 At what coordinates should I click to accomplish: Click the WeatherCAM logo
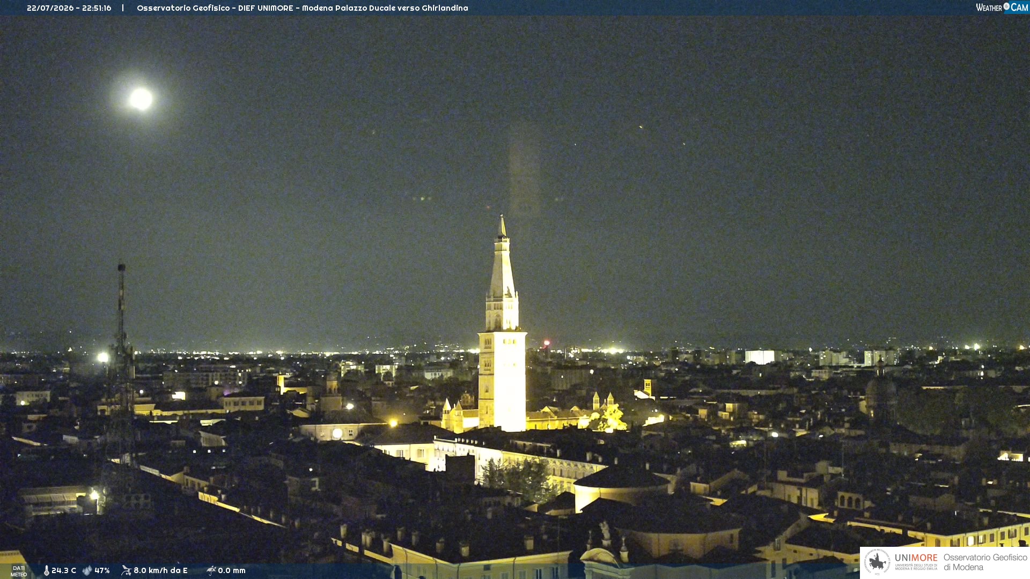[1002, 8]
